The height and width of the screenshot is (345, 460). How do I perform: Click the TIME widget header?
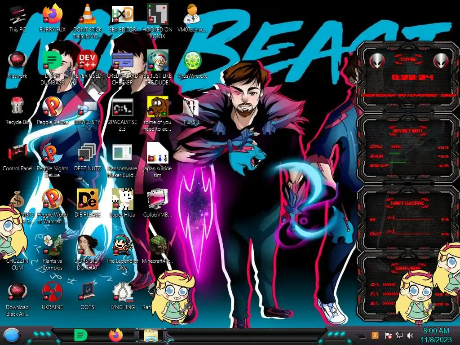(408, 60)
